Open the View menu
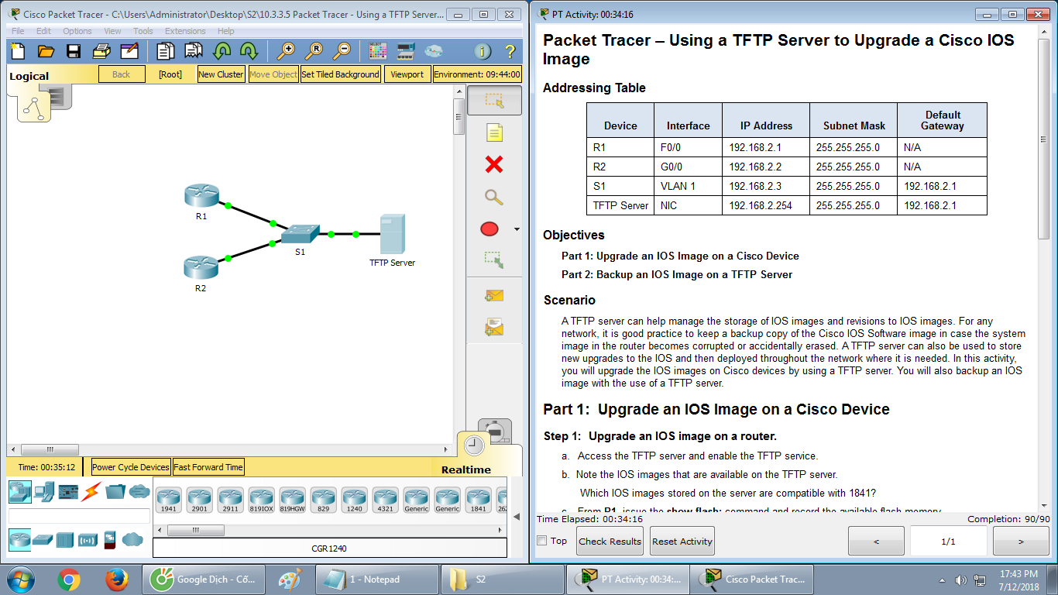Screen dimensions: 1058x595 tap(112, 31)
